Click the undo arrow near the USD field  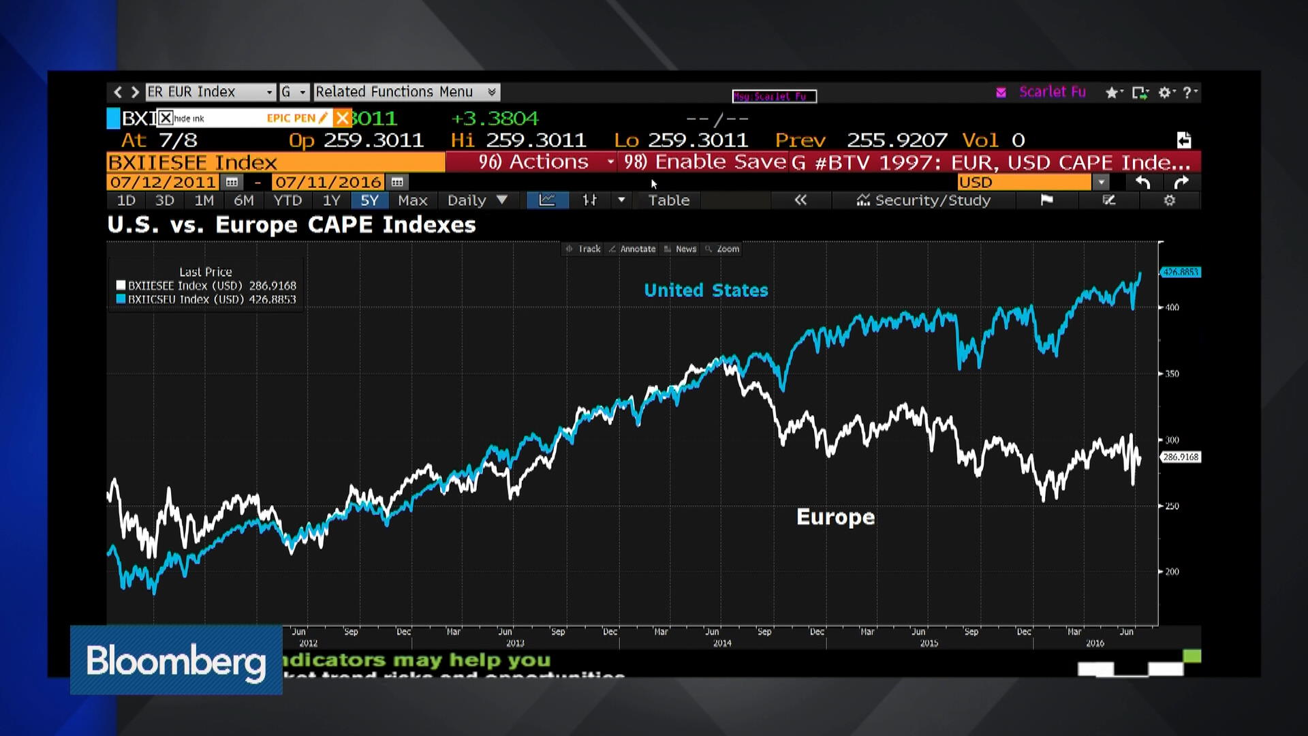click(x=1143, y=182)
